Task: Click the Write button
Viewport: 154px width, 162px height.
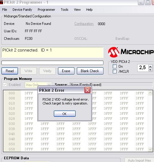Action: 28,71
